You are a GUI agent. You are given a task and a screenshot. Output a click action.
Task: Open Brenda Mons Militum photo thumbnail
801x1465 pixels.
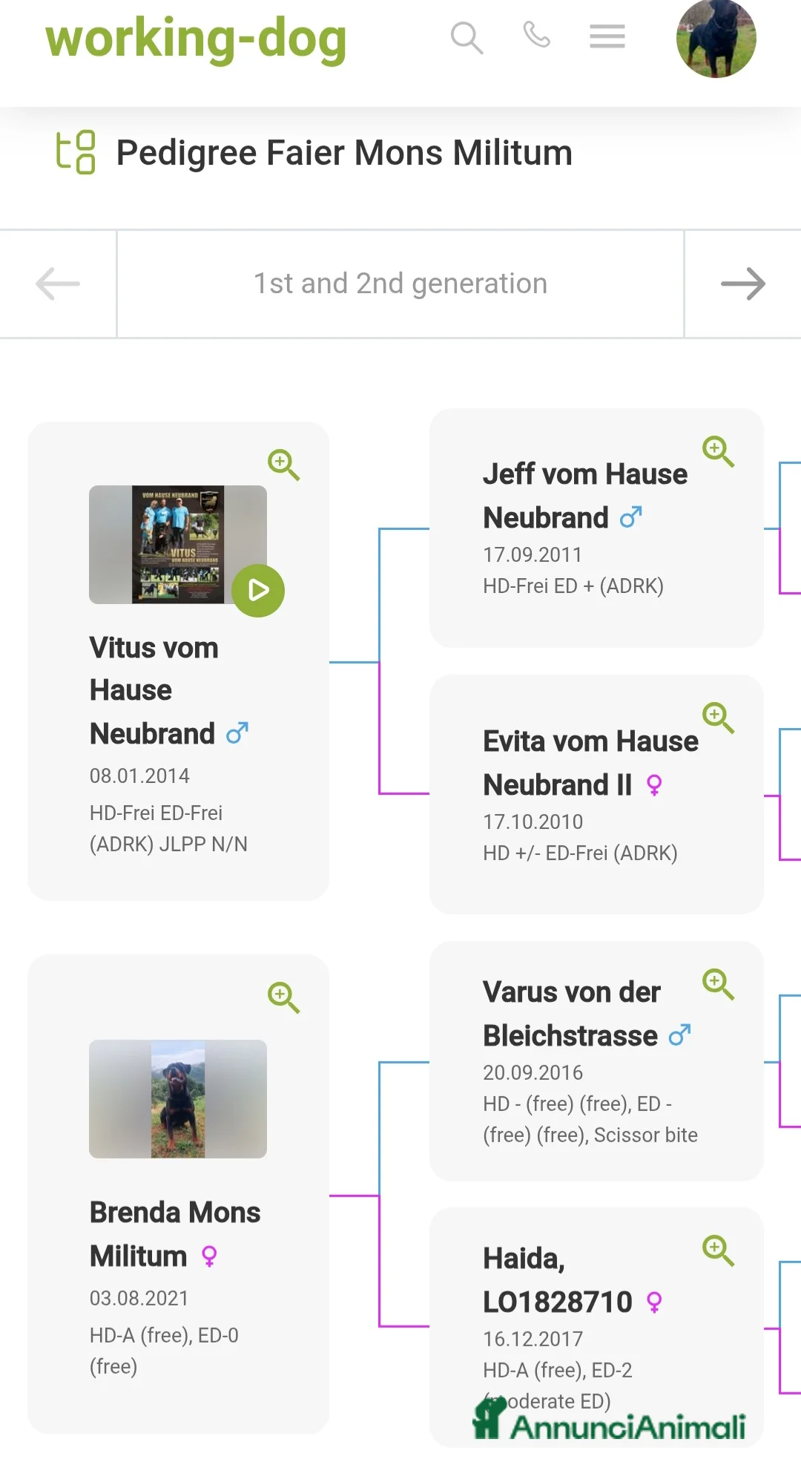(x=178, y=1098)
